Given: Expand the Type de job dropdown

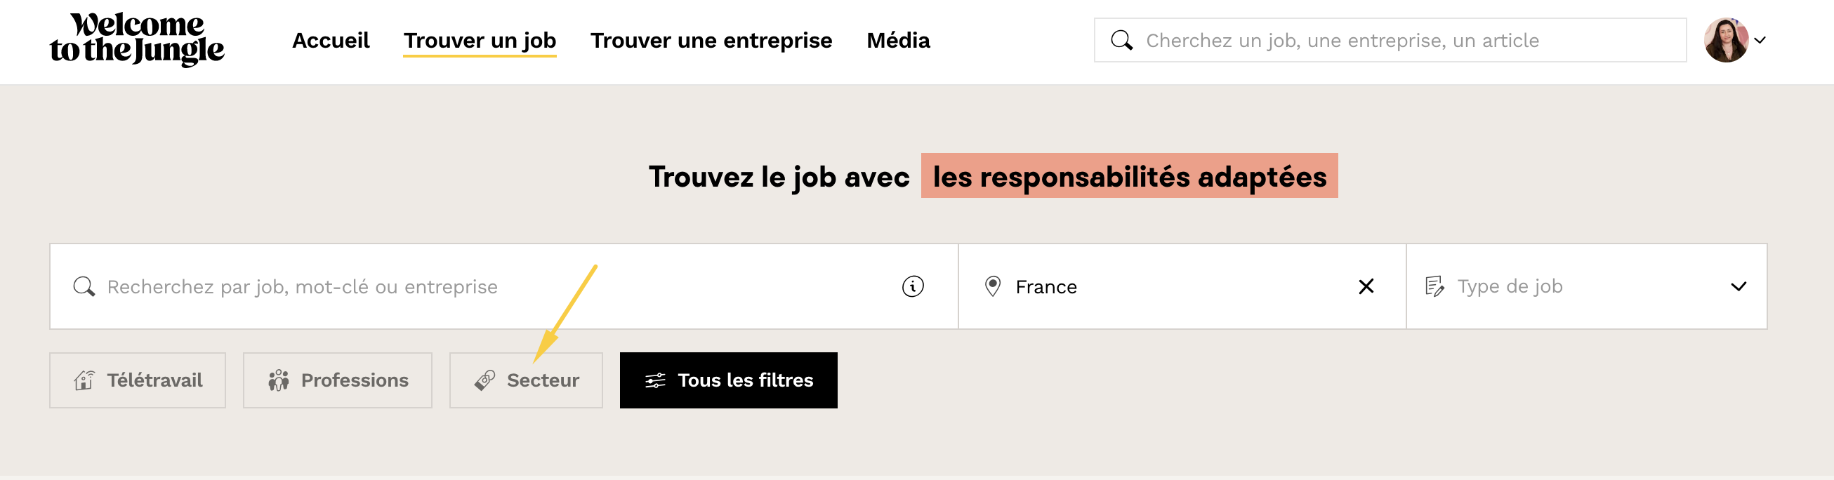Looking at the screenshot, I should tap(1738, 286).
